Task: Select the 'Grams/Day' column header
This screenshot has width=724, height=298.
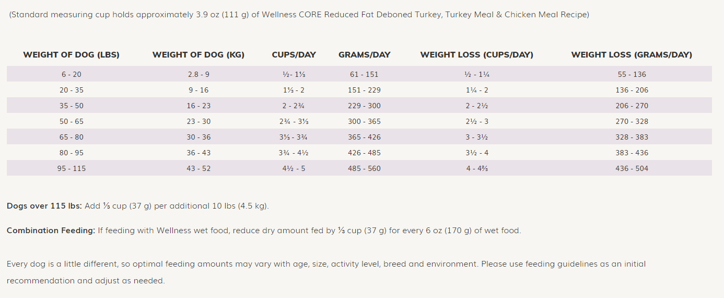Action: 365,55
